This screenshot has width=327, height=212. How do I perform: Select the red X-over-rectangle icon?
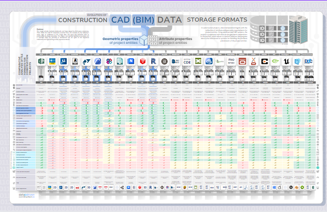pos(254,61)
